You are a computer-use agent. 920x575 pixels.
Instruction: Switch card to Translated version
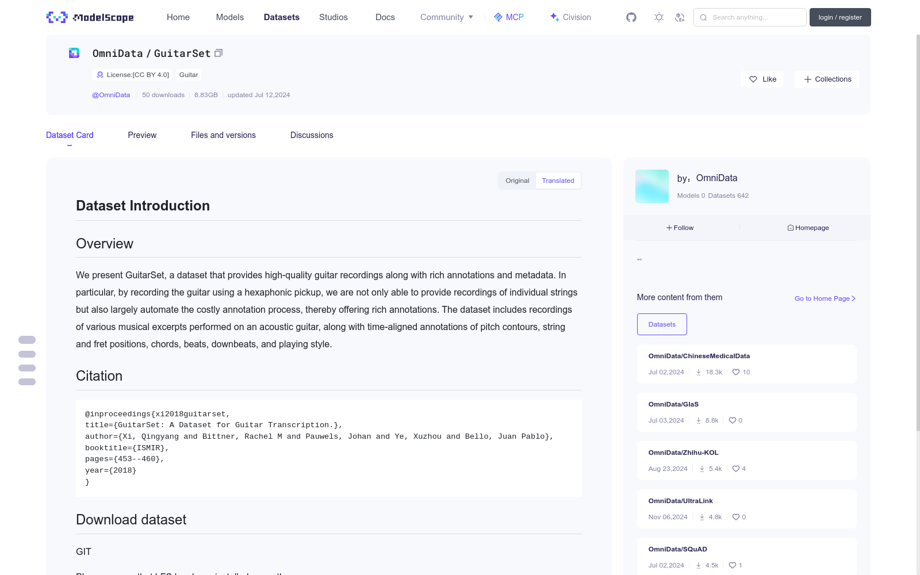point(558,181)
